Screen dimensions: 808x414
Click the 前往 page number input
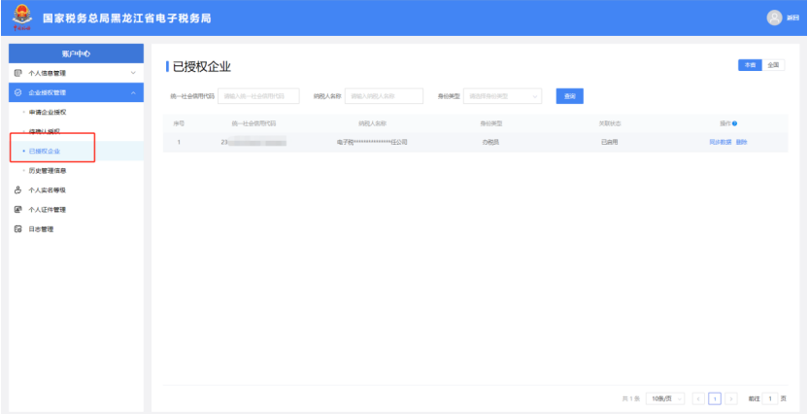[x=770, y=398]
